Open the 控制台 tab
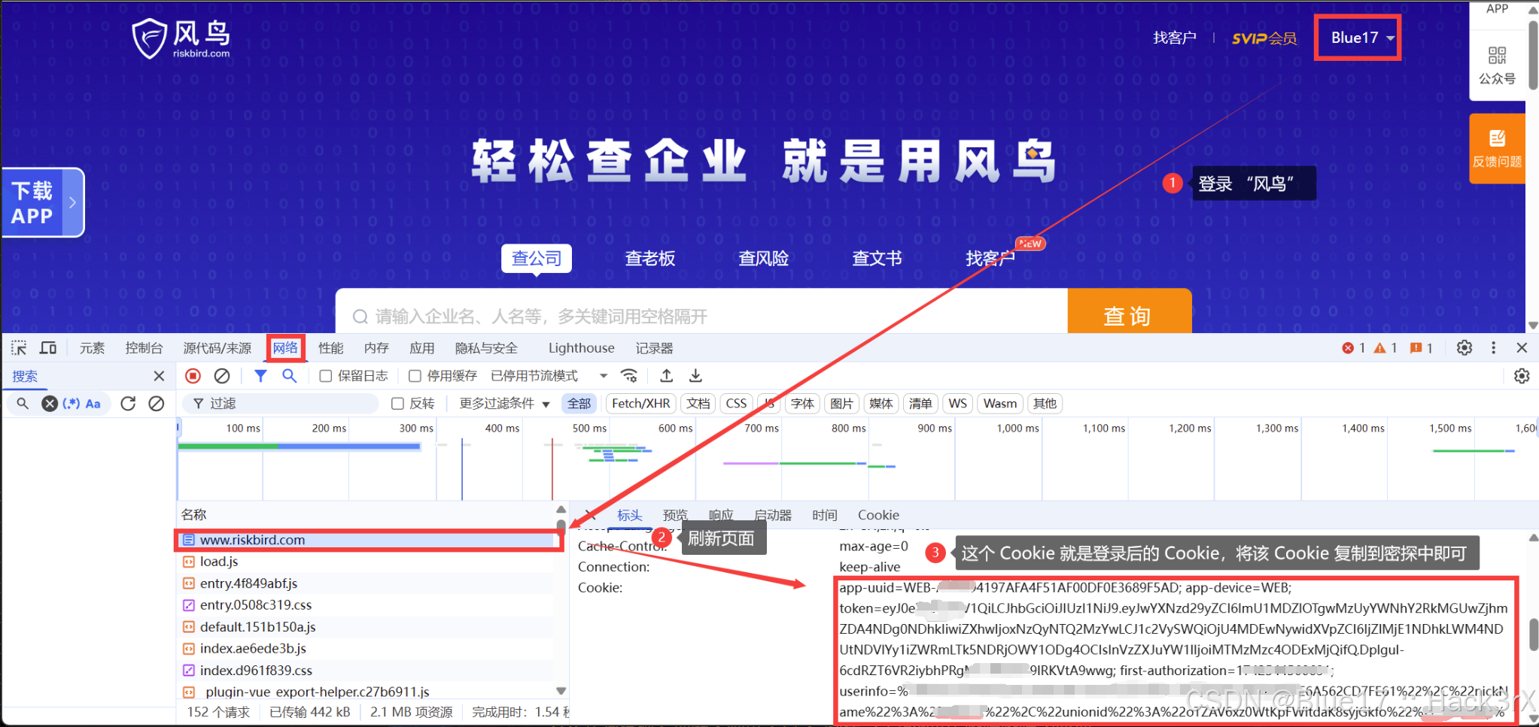Viewport: 1539px width, 727px height. (x=144, y=348)
